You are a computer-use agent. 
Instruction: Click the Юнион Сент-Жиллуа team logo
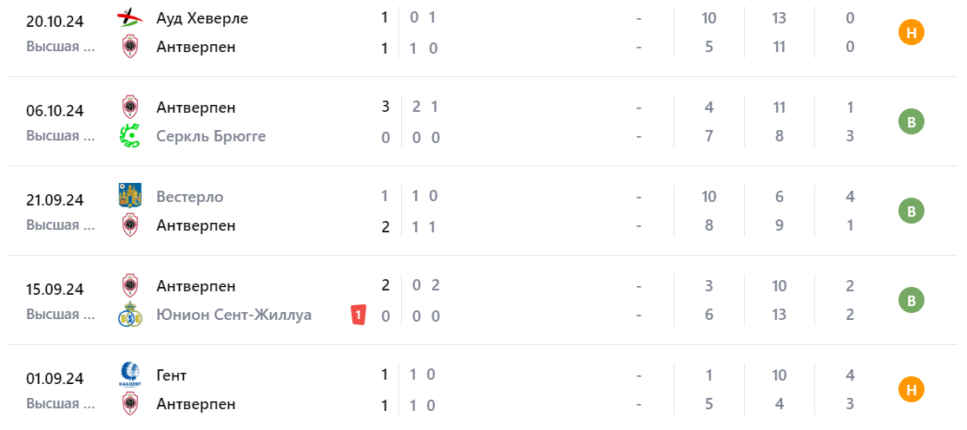129,315
